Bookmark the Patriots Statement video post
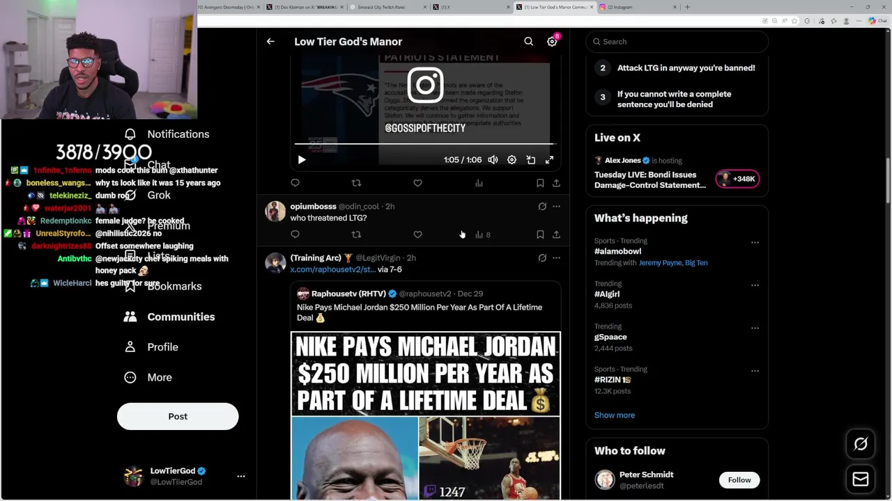Image resolution: width=892 pixels, height=501 pixels. point(540,183)
